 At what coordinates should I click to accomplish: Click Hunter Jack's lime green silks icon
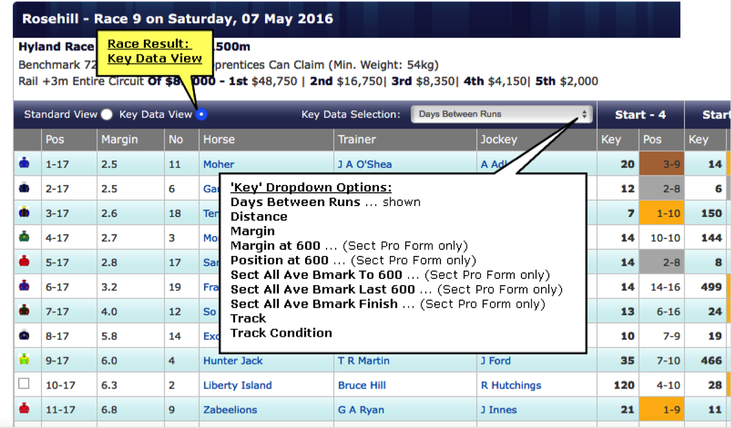(24, 361)
